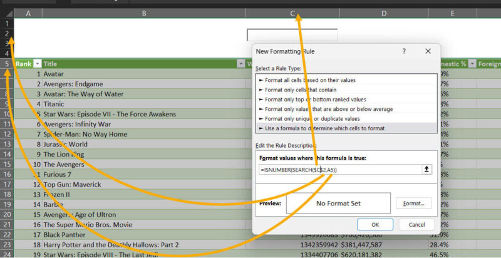Click the 'Frozen II' cell
This screenshot has width=501, height=258.
144,195
